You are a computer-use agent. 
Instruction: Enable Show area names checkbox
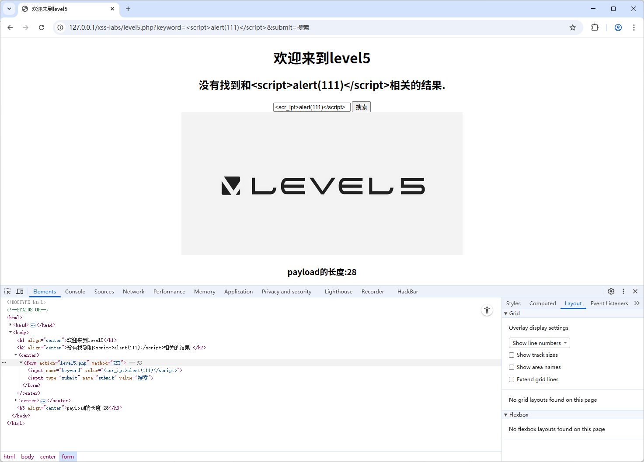click(x=512, y=367)
